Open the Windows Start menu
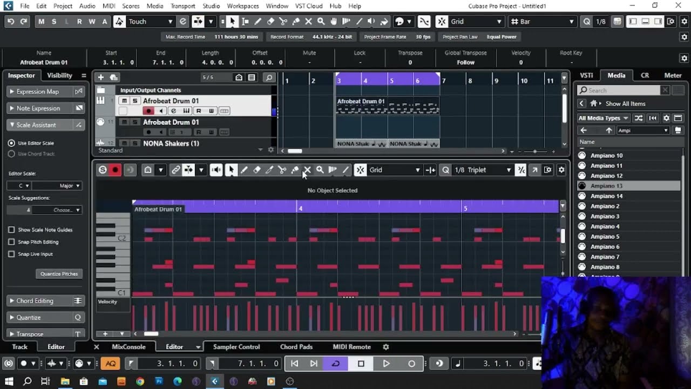Image resolution: width=691 pixels, height=389 pixels. [x=9, y=381]
